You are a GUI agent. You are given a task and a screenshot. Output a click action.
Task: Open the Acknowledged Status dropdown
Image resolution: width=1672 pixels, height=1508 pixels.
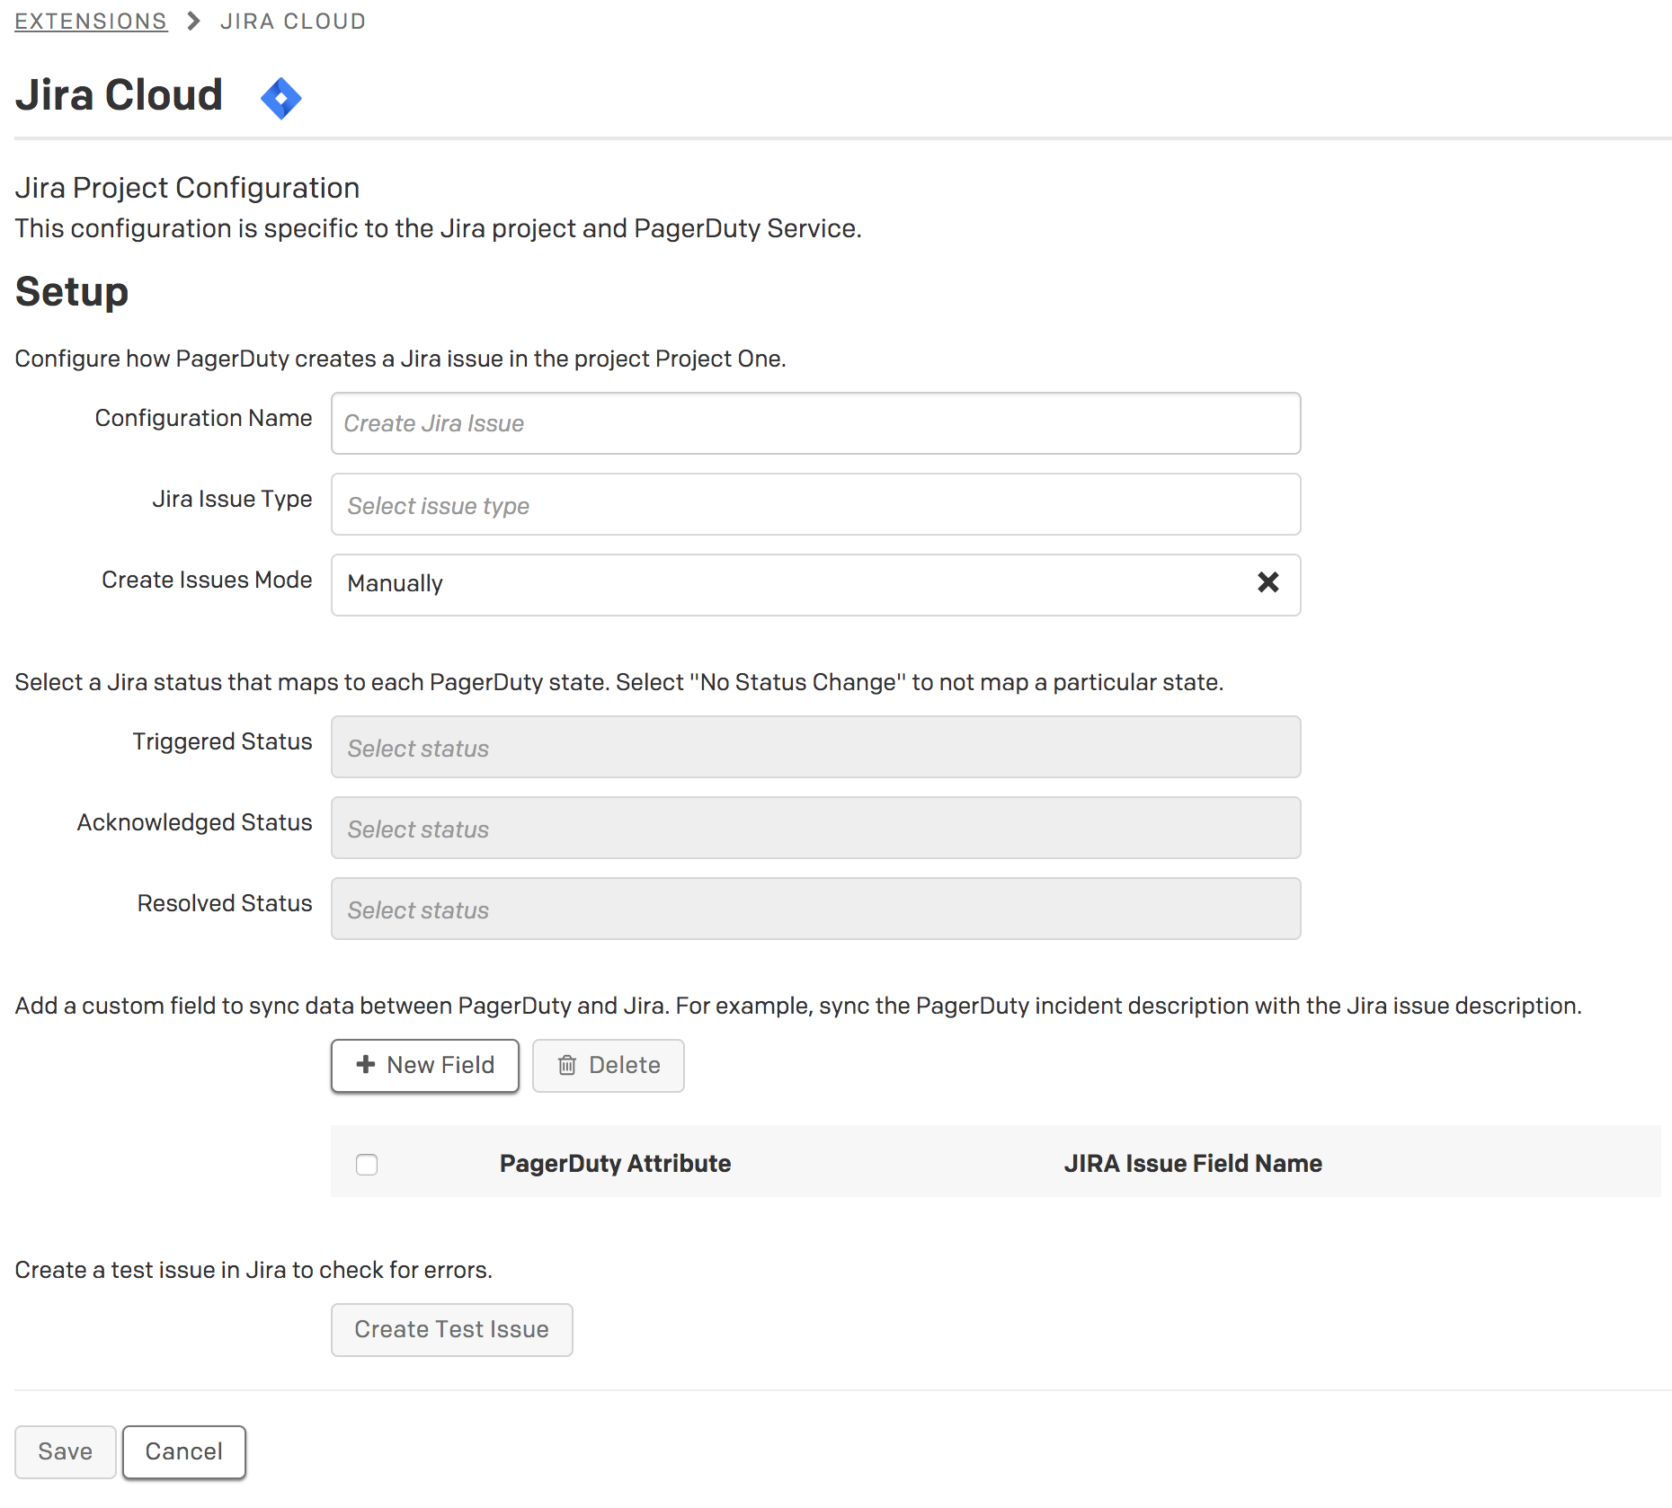815,828
